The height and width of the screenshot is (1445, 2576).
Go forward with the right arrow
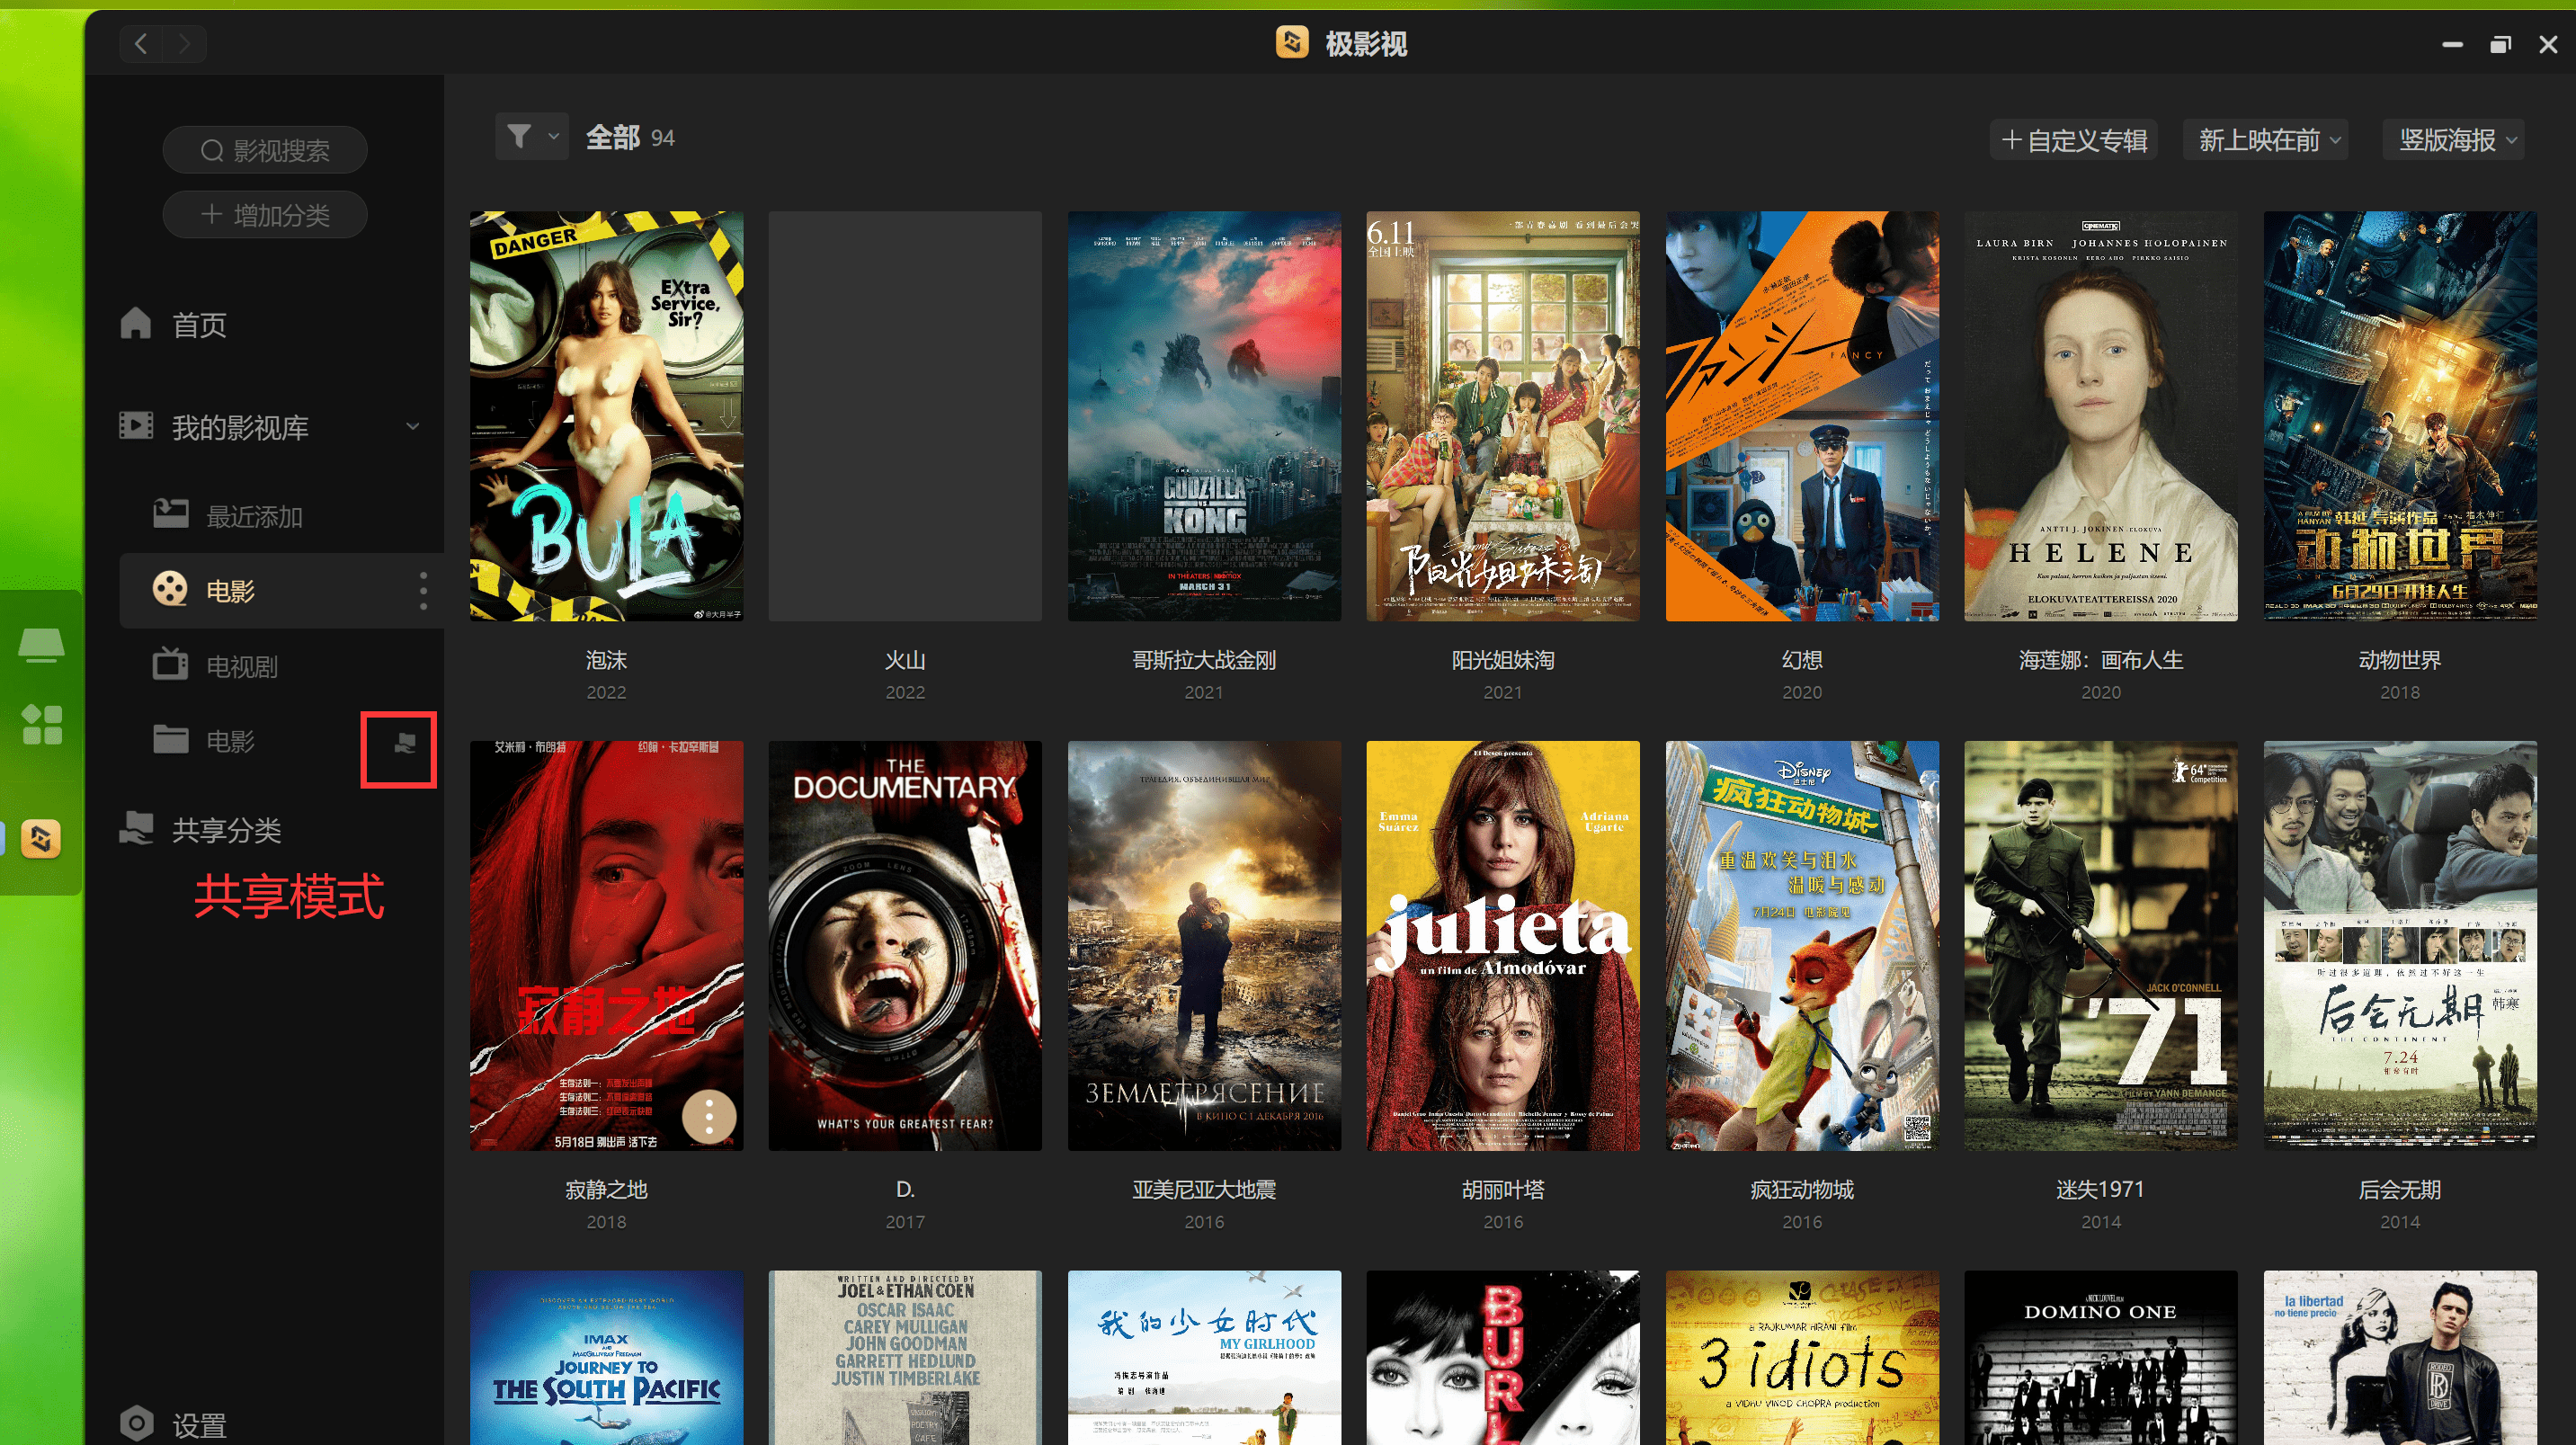184,44
